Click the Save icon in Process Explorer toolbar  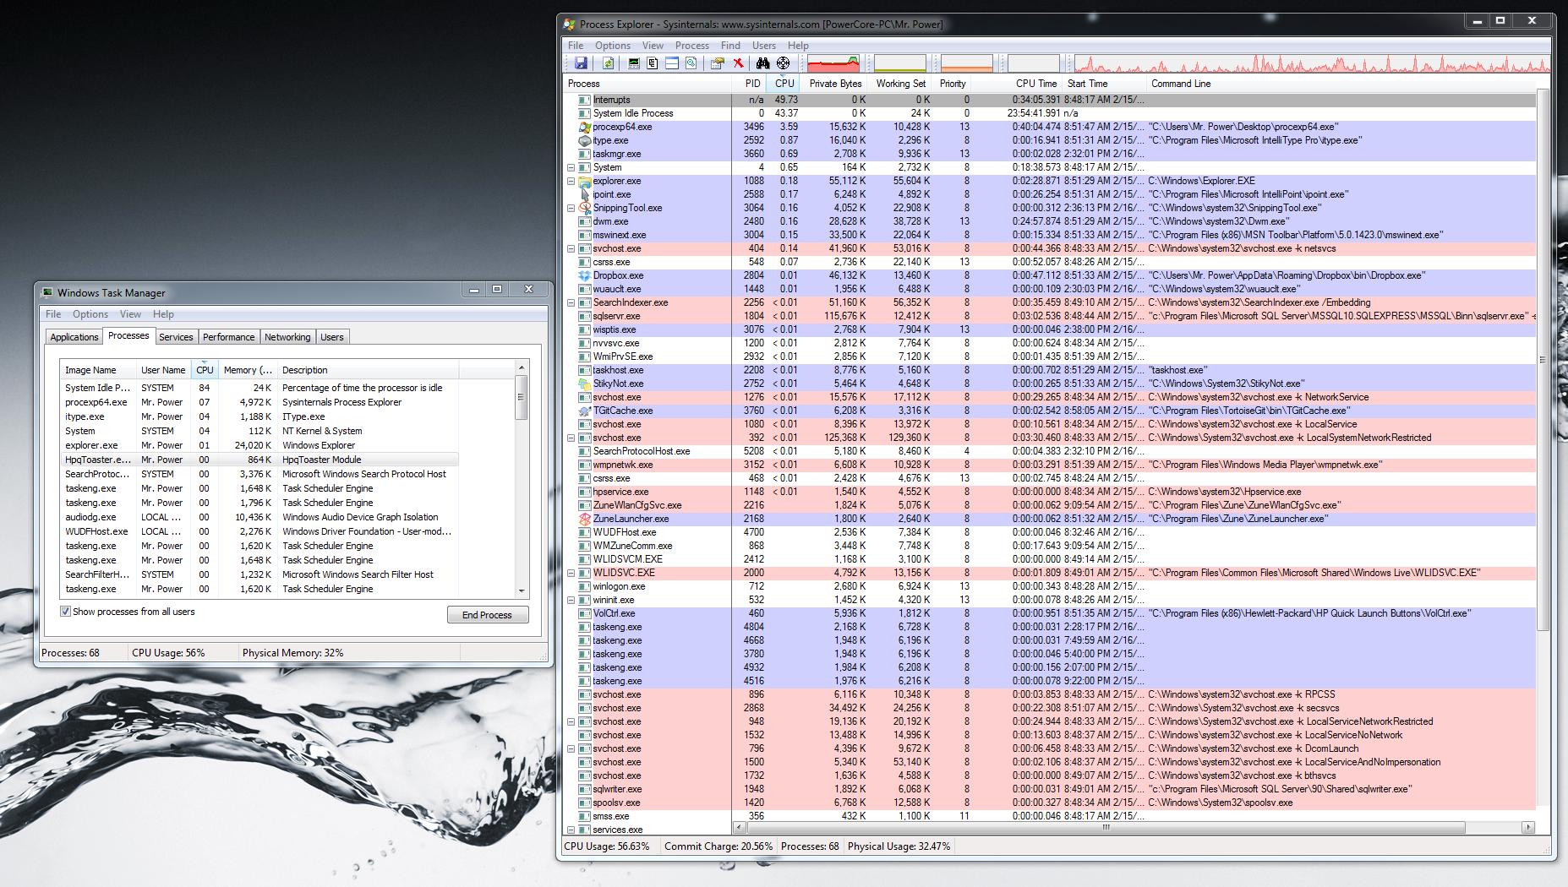tap(581, 63)
